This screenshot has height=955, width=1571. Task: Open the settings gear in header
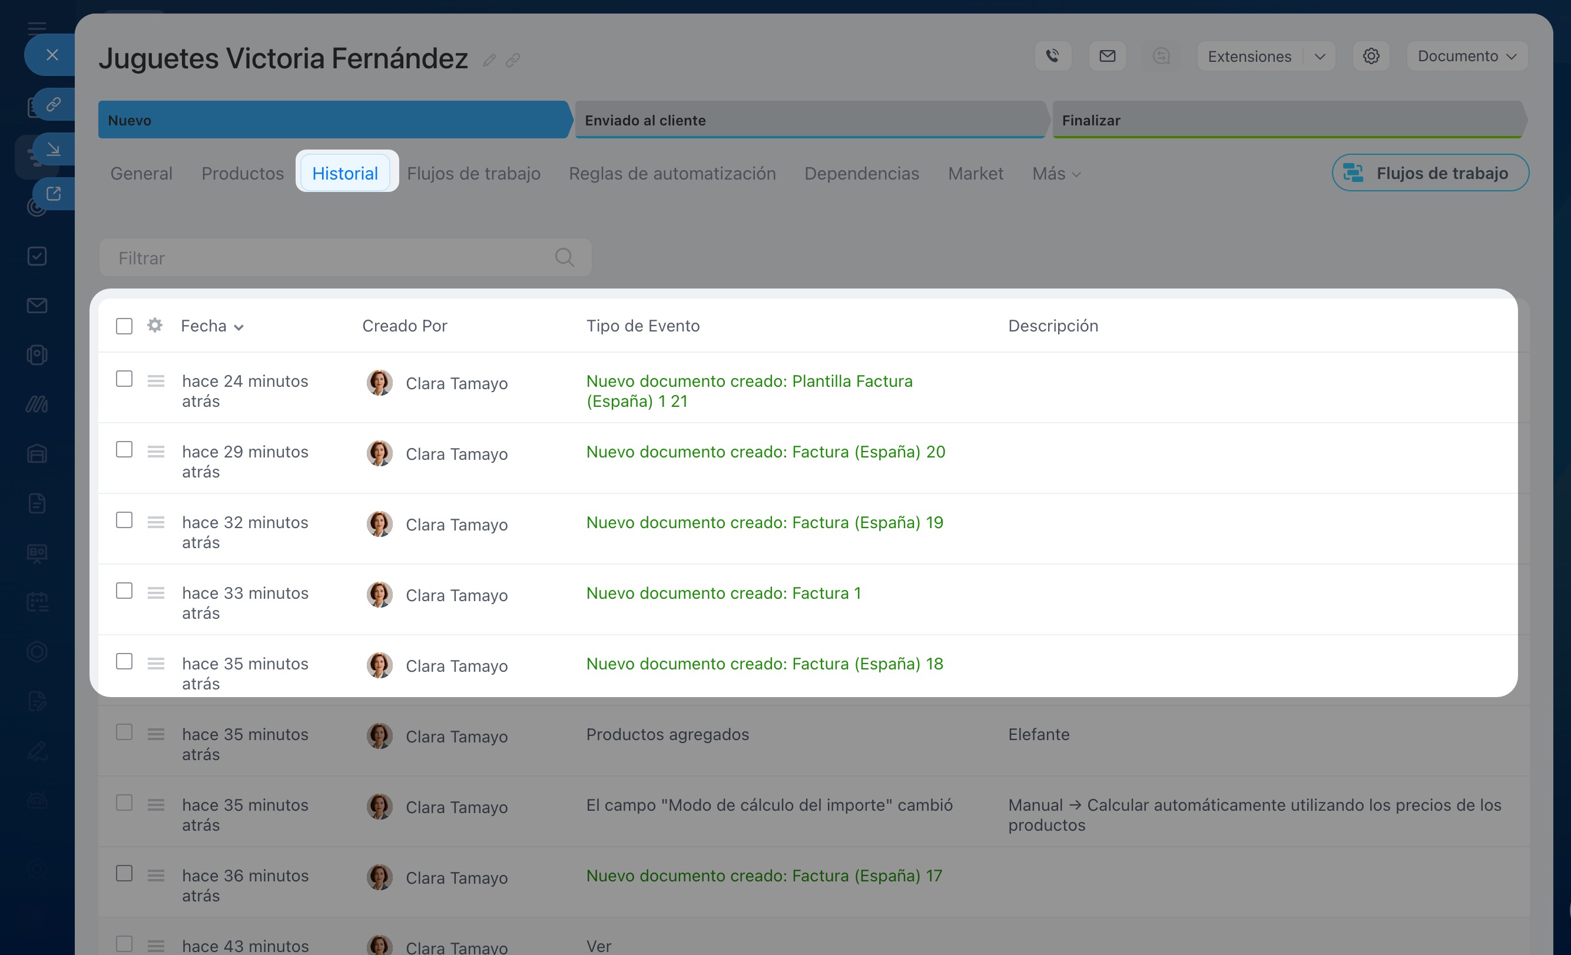(x=1371, y=56)
